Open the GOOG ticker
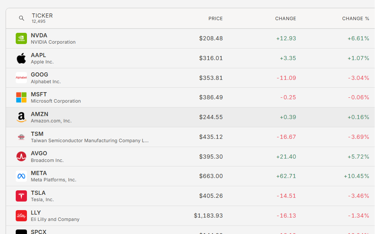The width and height of the screenshot is (375, 234). pos(39,75)
